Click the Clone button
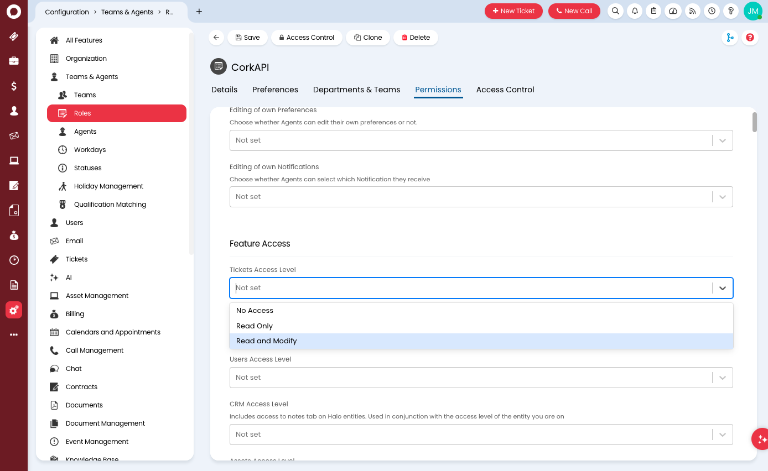The width and height of the screenshot is (768, 471). [x=368, y=38]
